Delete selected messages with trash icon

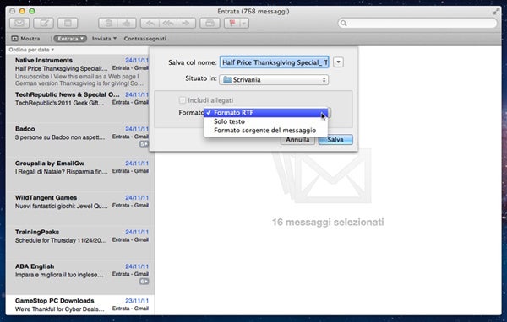[108, 24]
